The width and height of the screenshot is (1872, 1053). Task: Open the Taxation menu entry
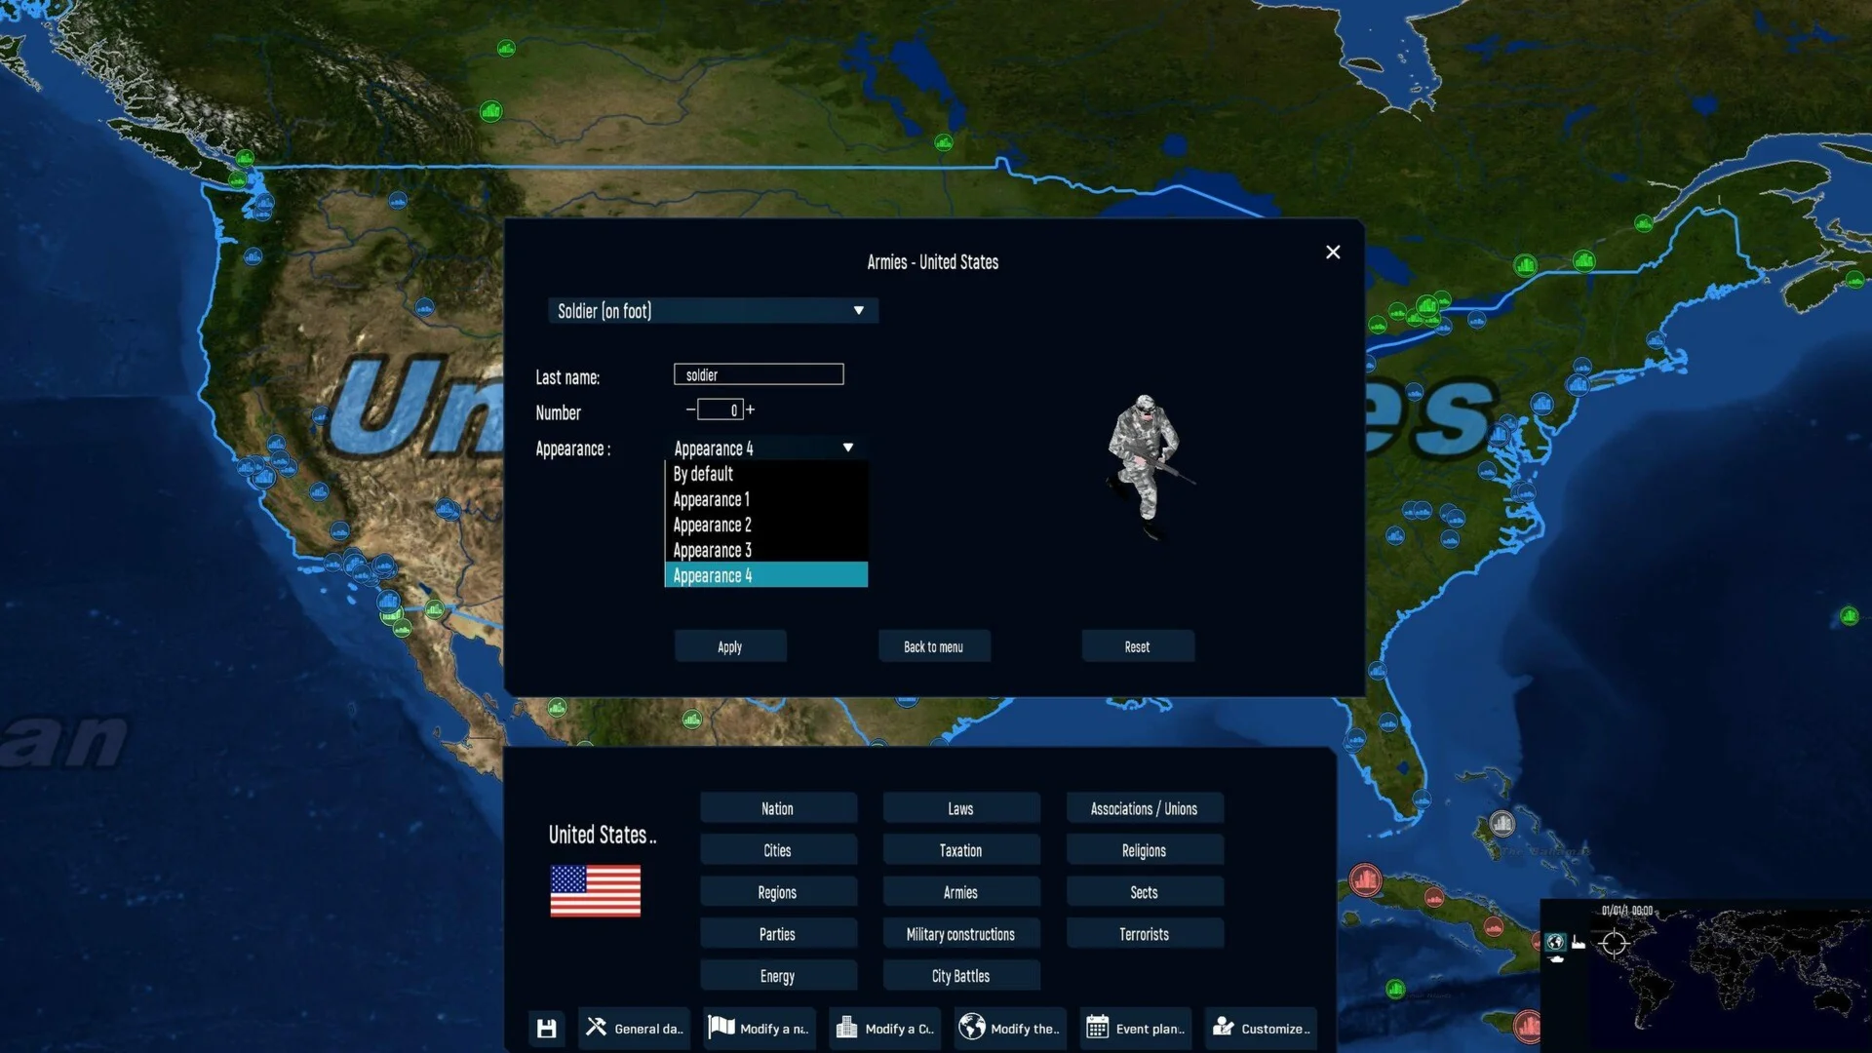960,850
